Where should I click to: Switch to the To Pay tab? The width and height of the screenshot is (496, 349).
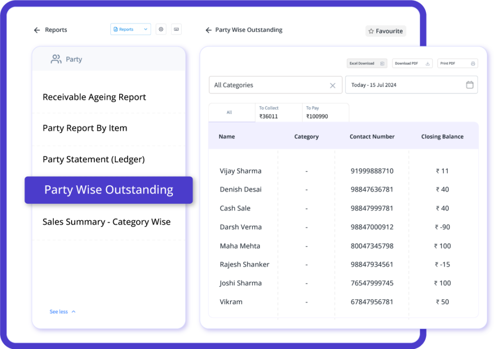point(325,112)
